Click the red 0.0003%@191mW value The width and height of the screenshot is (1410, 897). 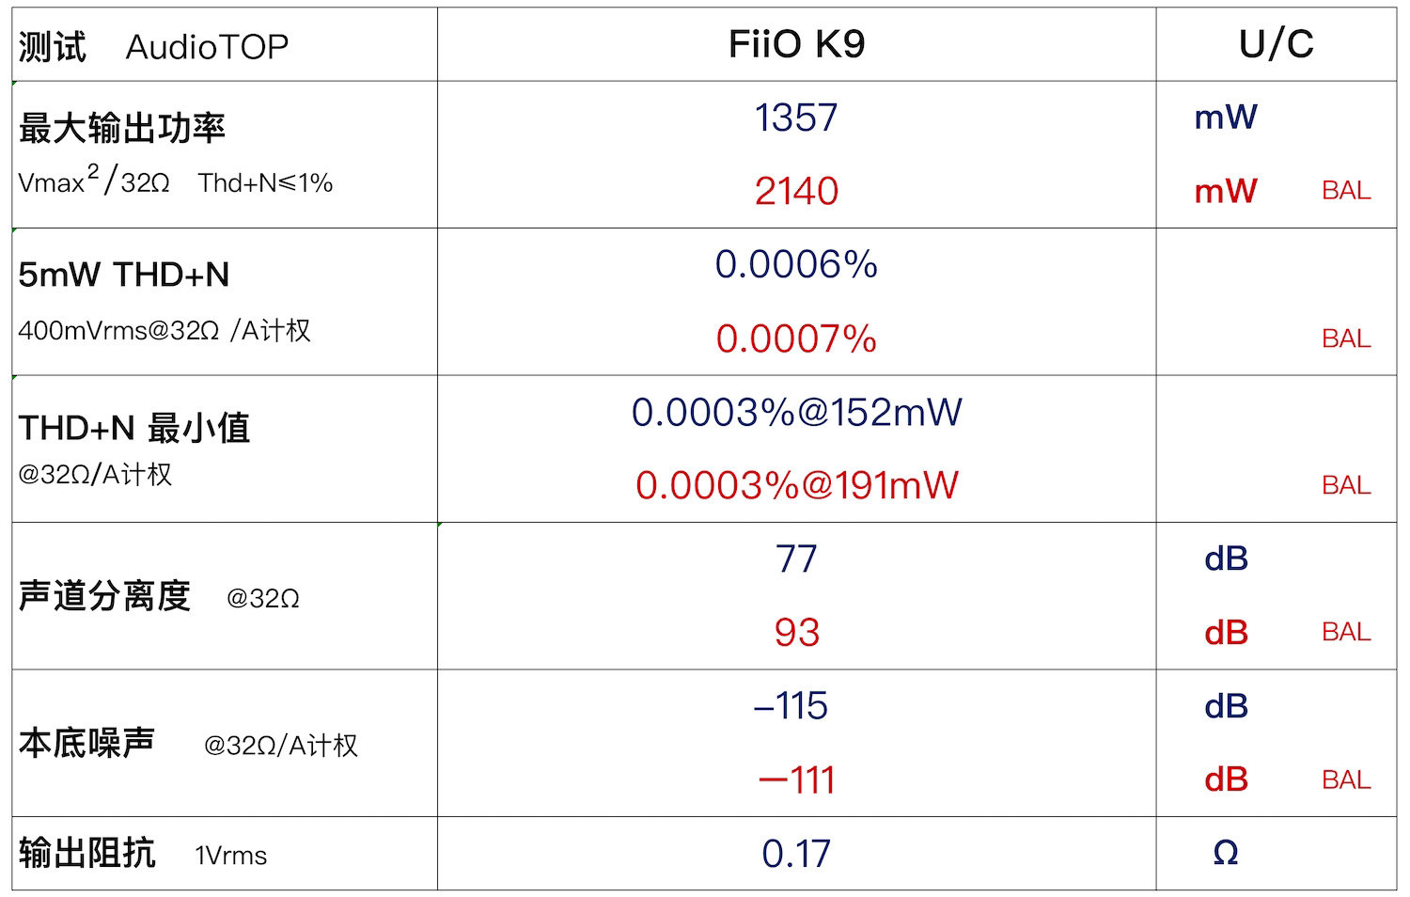[796, 486]
